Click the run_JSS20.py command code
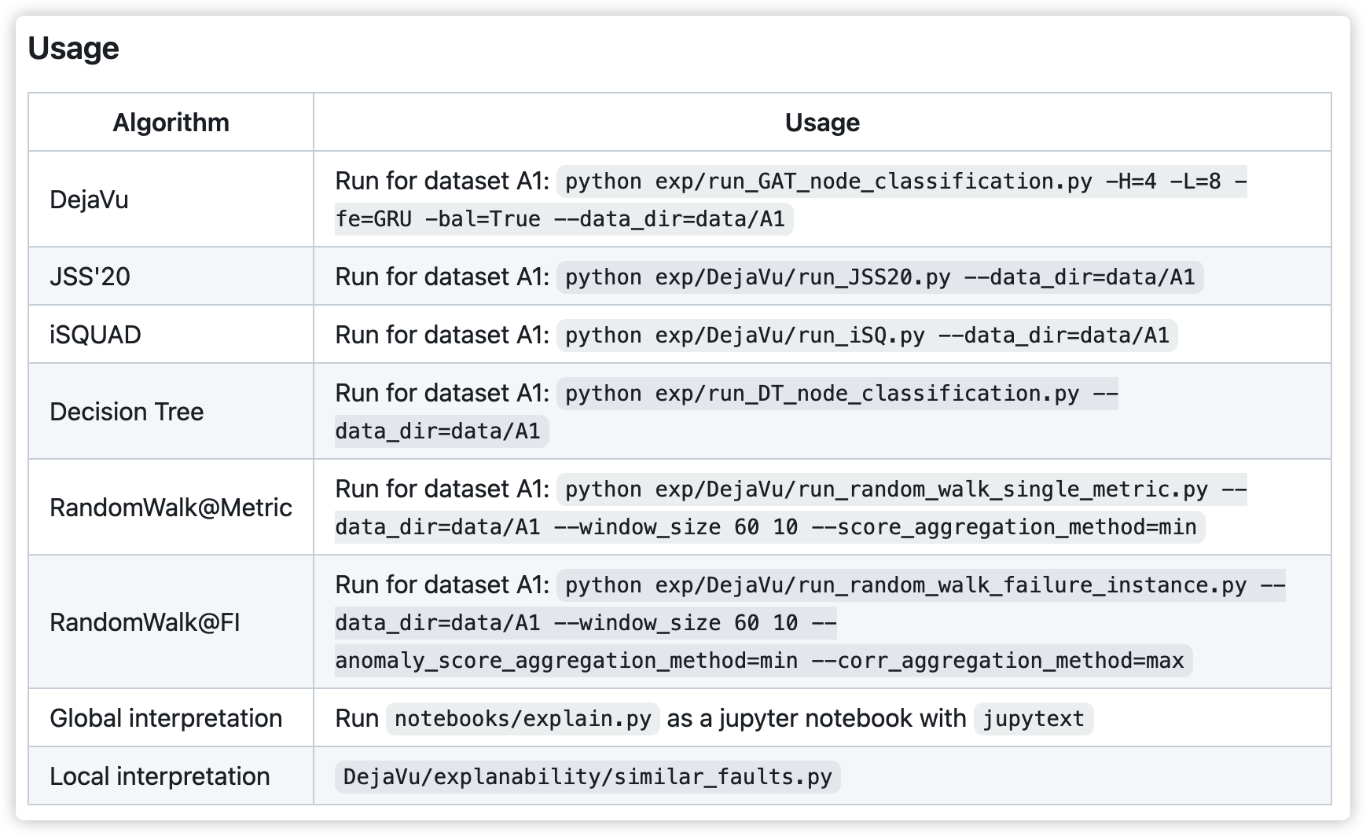 coord(879,277)
